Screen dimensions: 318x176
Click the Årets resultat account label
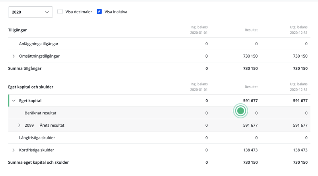point(52,126)
